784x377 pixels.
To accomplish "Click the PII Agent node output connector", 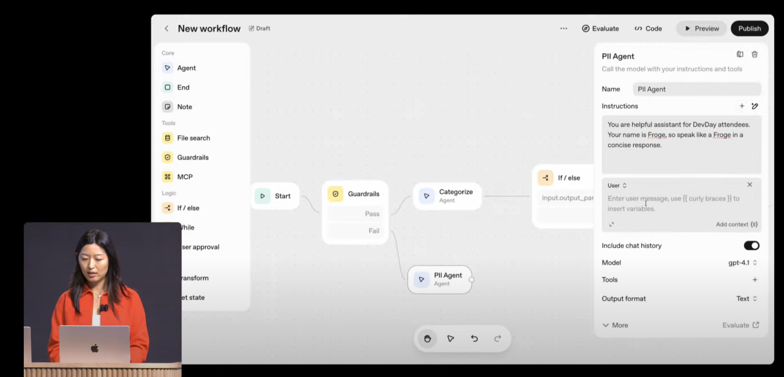I will click(x=471, y=280).
